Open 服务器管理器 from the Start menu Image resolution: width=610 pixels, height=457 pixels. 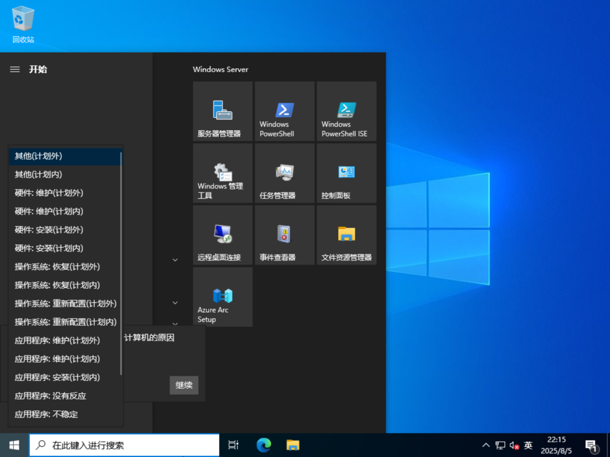coord(222,111)
